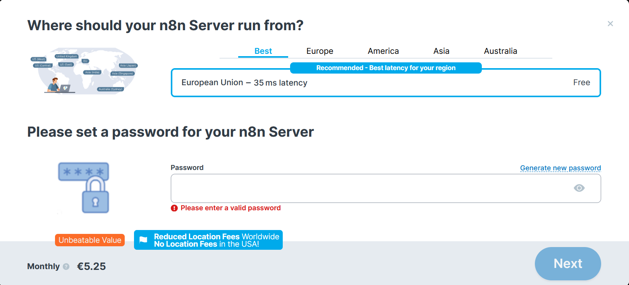Click the United Kingdom map label

click(67, 56)
